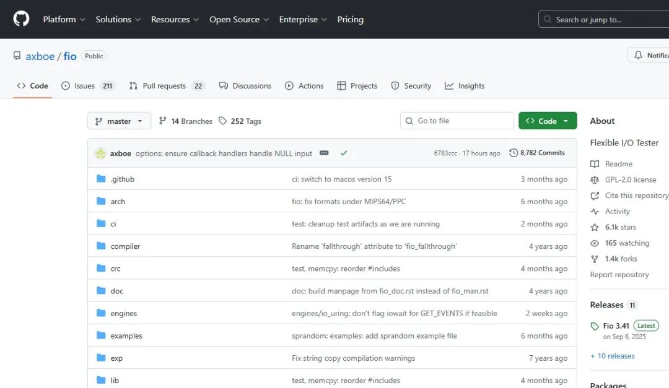
Task: Expand the green Code dropdown
Action: pos(548,121)
